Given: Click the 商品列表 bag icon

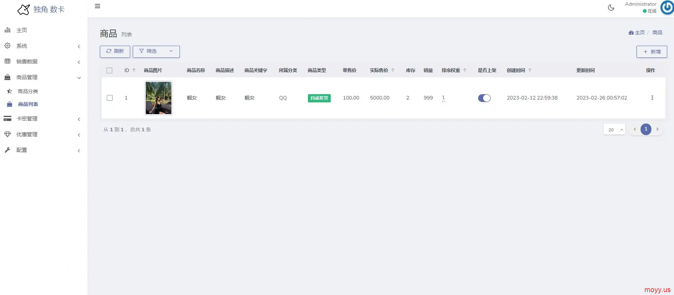Looking at the screenshot, I should pos(10,104).
